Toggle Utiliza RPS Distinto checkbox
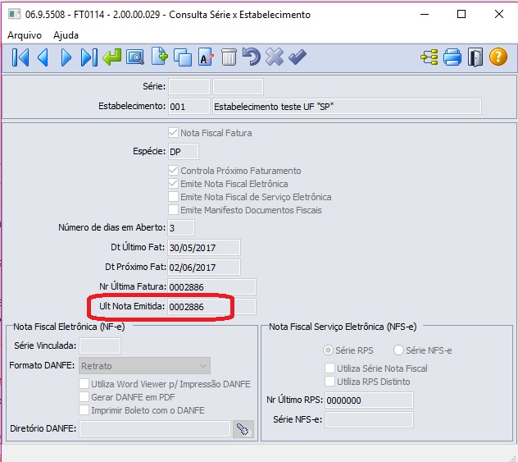 329,382
